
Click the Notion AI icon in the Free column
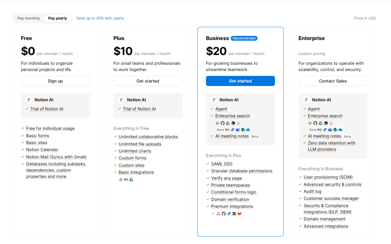click(29, 100)
